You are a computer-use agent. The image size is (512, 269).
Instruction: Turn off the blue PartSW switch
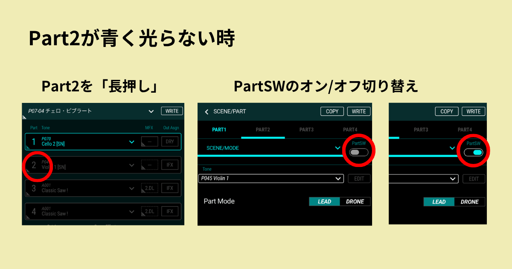474,152
